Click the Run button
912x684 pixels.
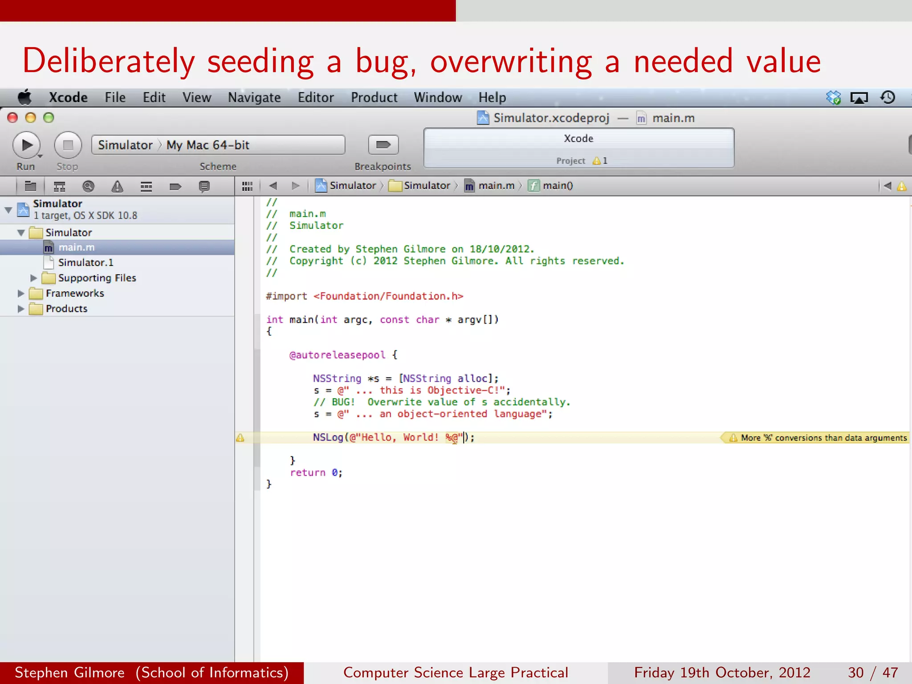coord(27,145)
